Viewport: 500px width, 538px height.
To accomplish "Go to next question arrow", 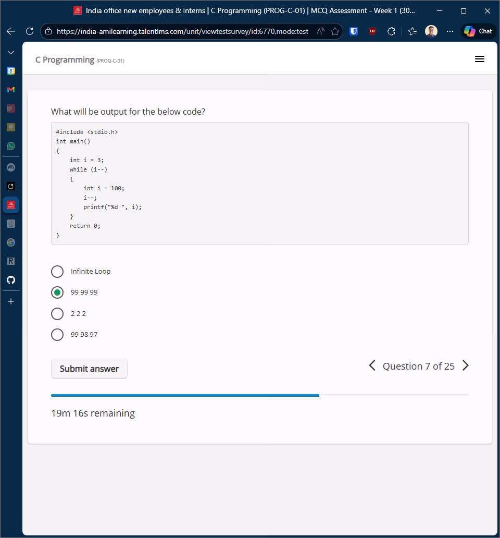I will point(466,366).
